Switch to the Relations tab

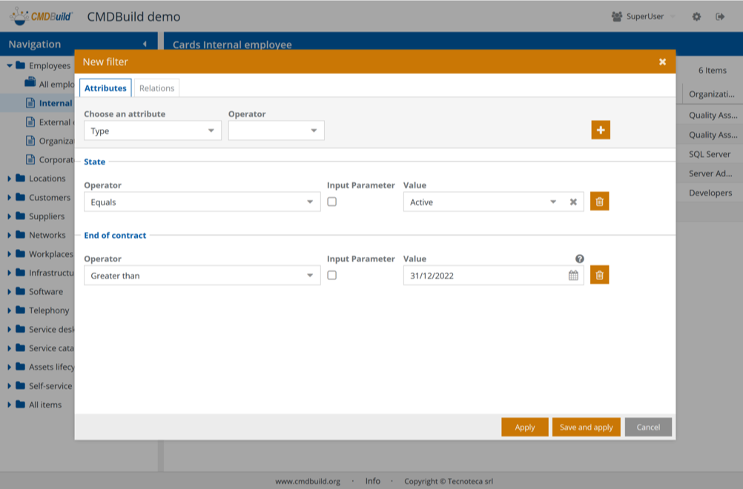(x=156, y=88)
